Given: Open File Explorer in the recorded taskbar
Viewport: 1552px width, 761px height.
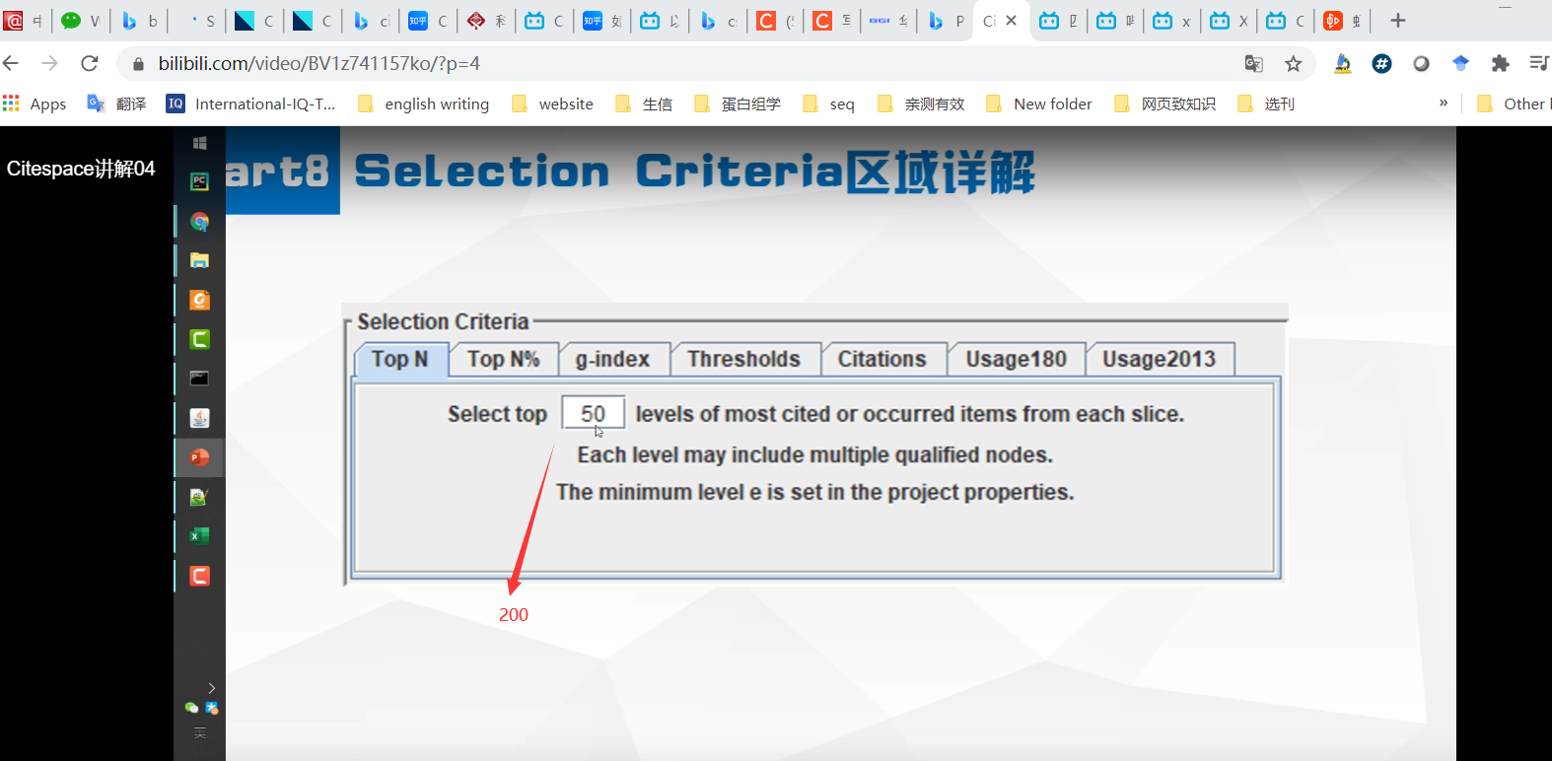Looking at the screenshot, I should [199, 260].
